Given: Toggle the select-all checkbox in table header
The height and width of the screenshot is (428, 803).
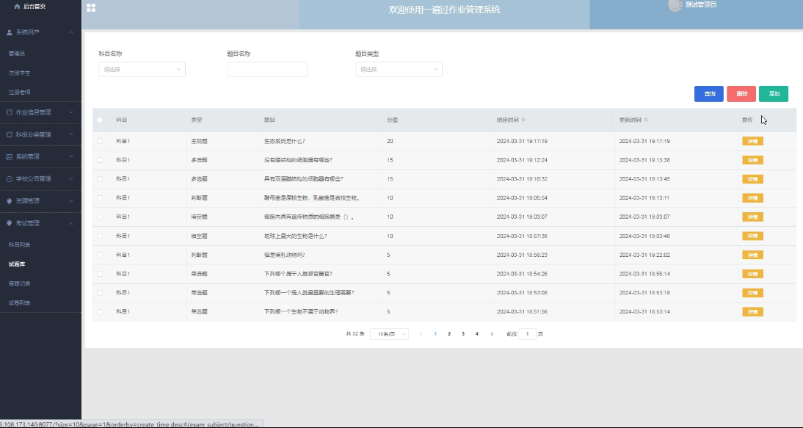Looking at the screenshot, I should coord(99,120).
